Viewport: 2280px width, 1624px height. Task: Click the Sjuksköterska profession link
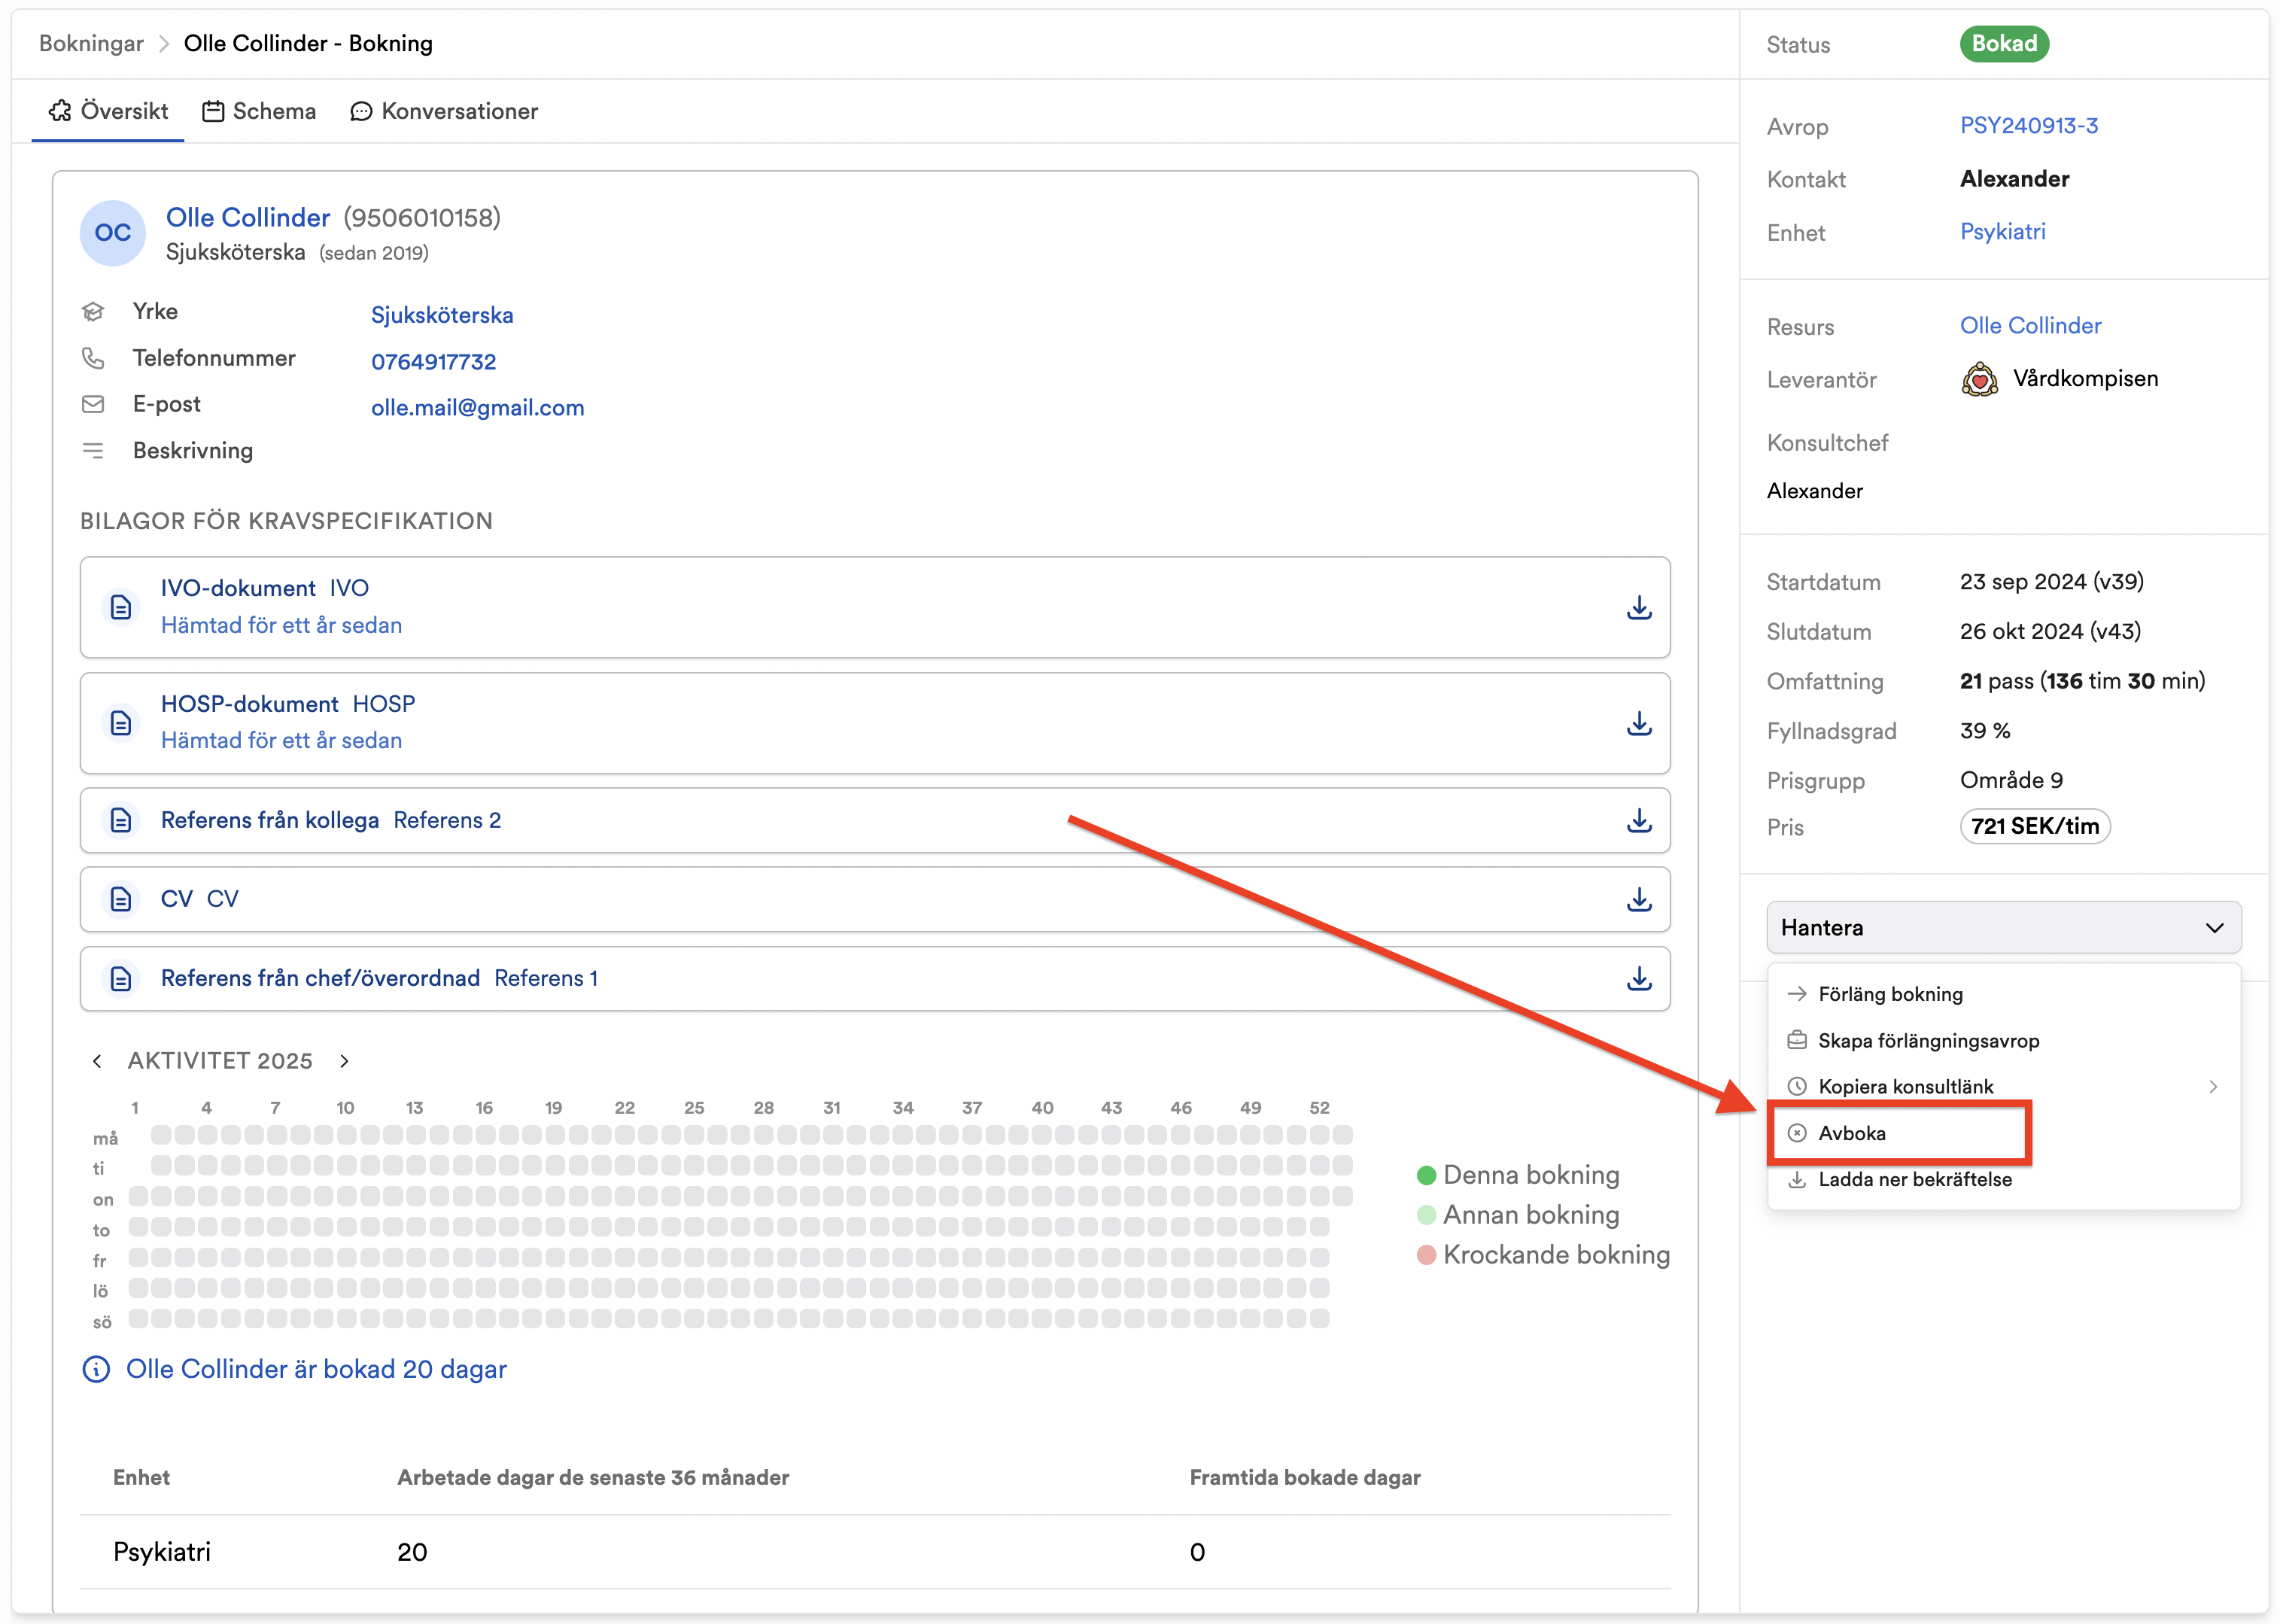[442, 315]
